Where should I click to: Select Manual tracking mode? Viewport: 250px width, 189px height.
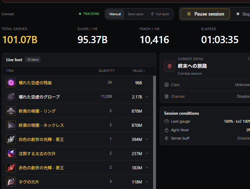115,14
